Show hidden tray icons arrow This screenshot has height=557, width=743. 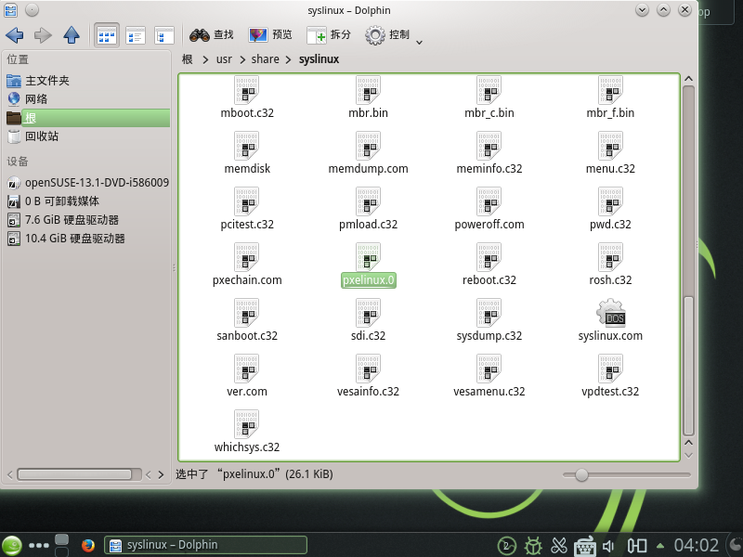[x=660, y=546]
